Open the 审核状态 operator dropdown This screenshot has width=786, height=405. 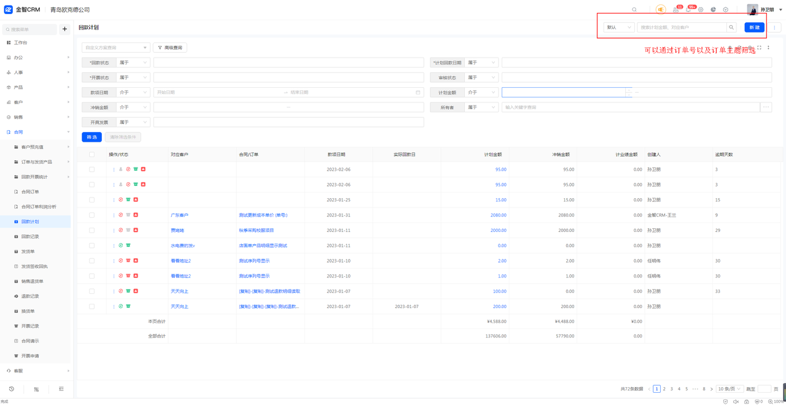click(481, 77)
